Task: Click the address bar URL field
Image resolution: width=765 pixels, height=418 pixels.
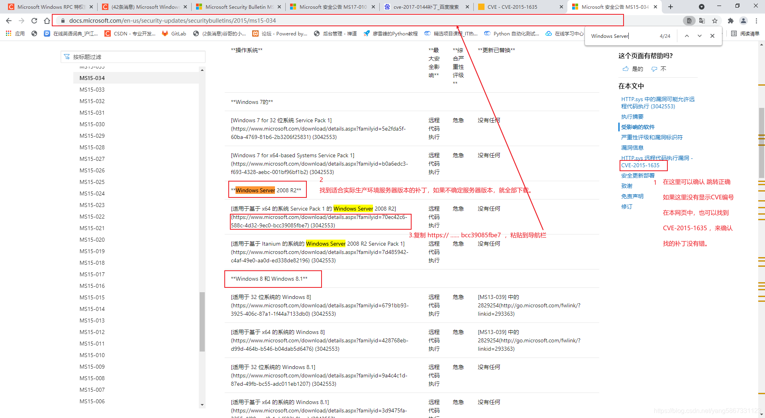Action: tap(338, 21)
